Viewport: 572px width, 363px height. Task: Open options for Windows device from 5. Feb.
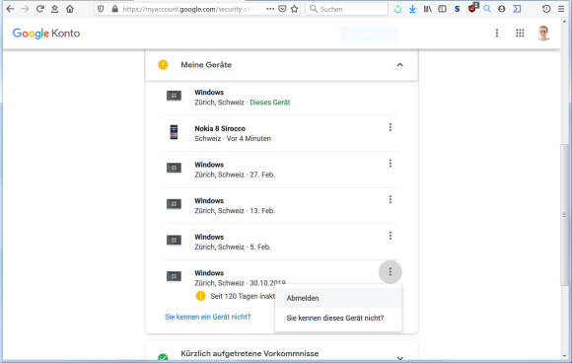pyautogui.click(x=391, y=236)
